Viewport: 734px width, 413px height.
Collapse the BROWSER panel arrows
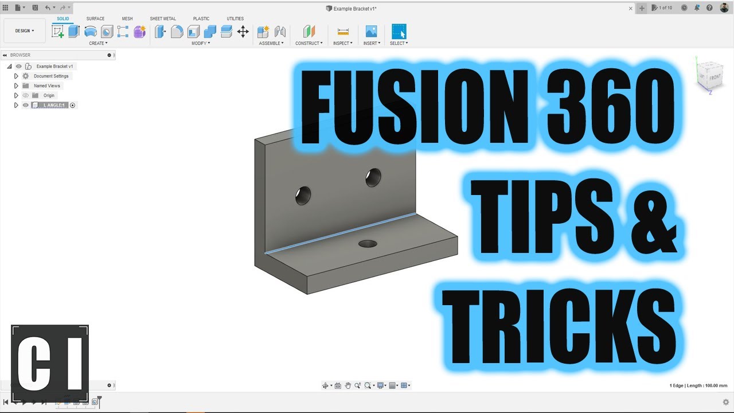[5, 55]
